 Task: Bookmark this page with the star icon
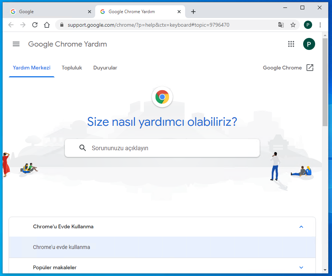293,25
